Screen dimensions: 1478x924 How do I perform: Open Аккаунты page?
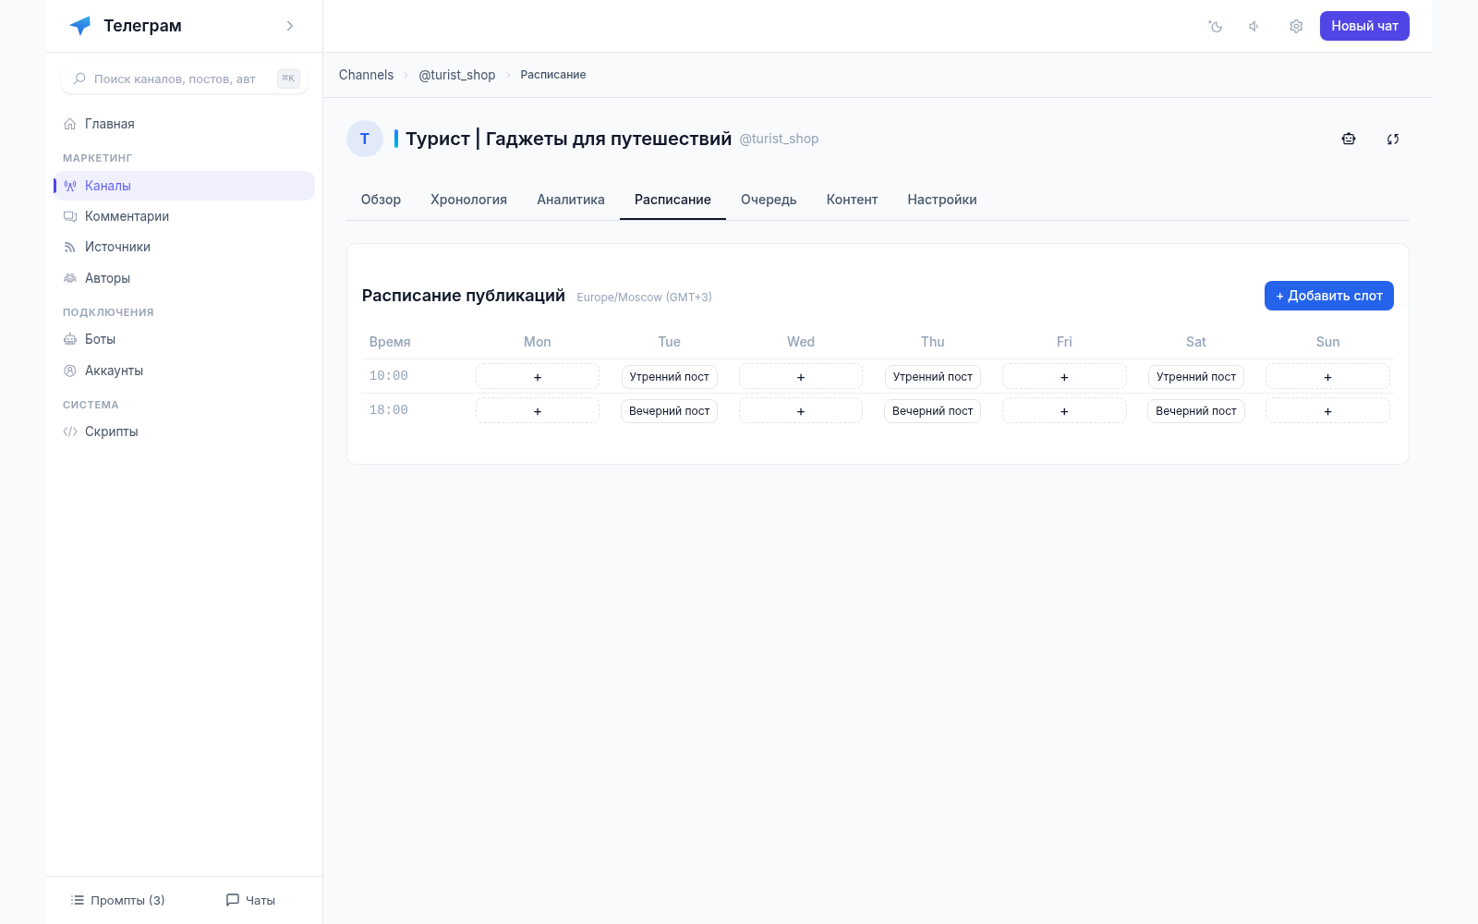pyautogui.click(x=185, y=371)
